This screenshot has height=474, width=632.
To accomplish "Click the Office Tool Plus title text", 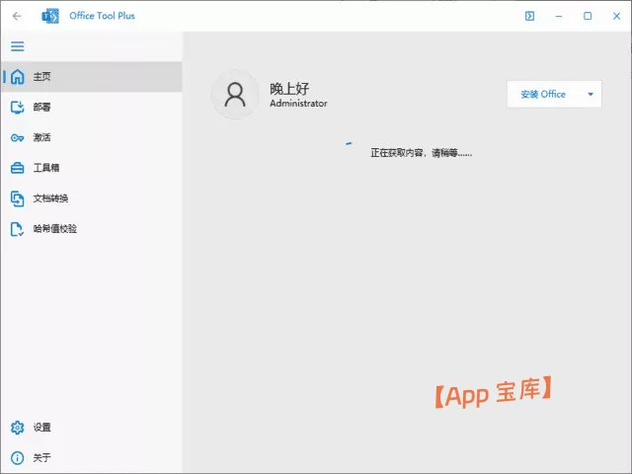I will click(x=102, y=16).
